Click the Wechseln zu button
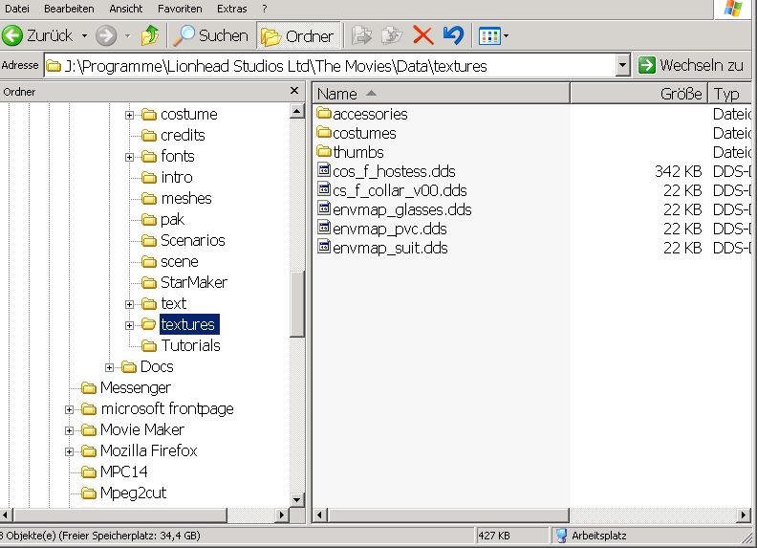Screen dimensions: 757x548 click(x=691, y=66)
